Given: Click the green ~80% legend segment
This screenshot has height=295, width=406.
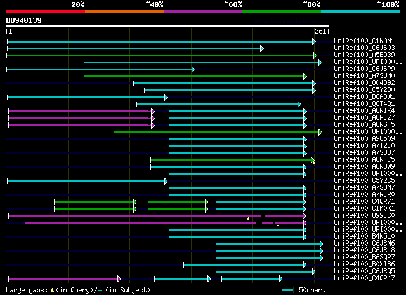Looking at the screenshot, I should tap(282, 11).
